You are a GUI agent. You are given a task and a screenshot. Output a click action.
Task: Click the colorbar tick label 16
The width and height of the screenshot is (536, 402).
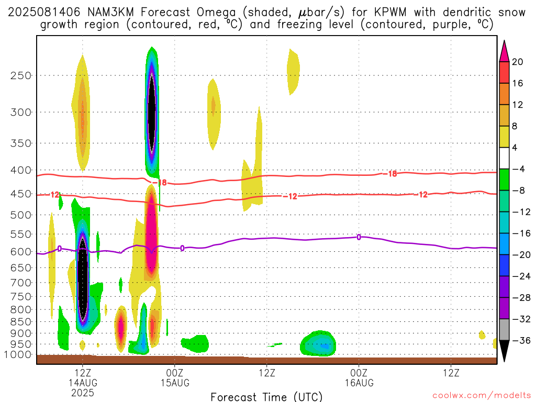(518, 83)
